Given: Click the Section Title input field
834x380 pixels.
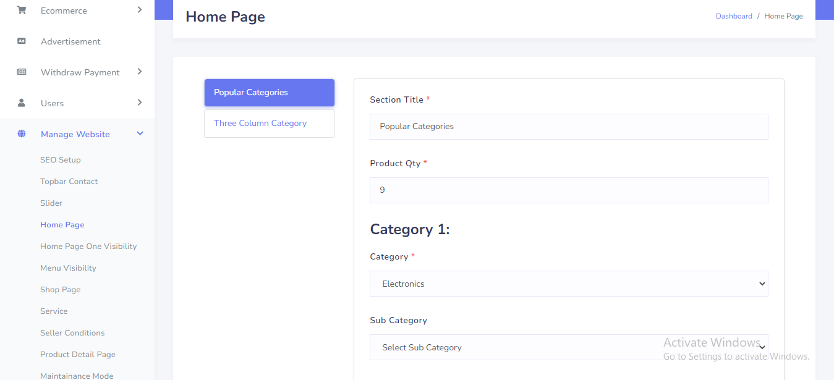Looking at the screenshot, I should tap(568, 127).
